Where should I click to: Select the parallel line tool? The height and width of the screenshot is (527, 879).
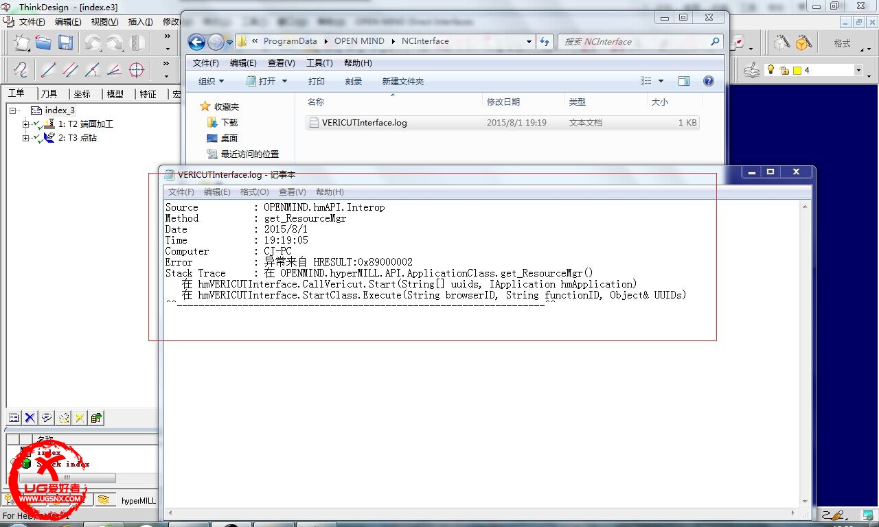click(x=70, y=70)
